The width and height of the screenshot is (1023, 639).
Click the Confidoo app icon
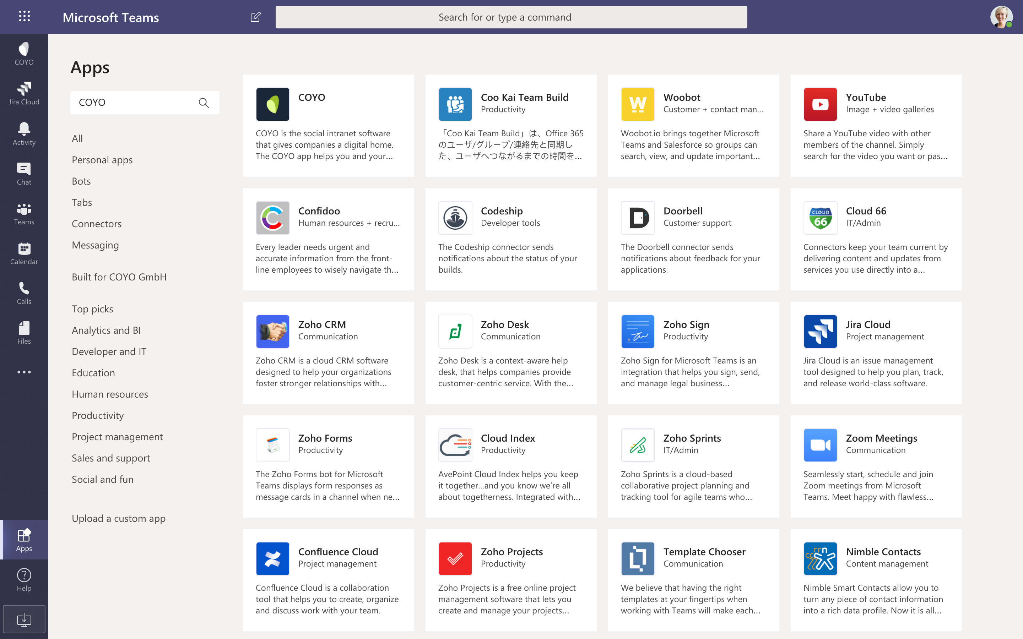[x=273, y=218]
